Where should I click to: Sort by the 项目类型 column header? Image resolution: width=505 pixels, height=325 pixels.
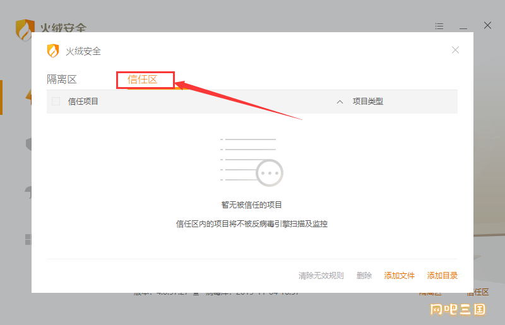[x=368, y=102]
